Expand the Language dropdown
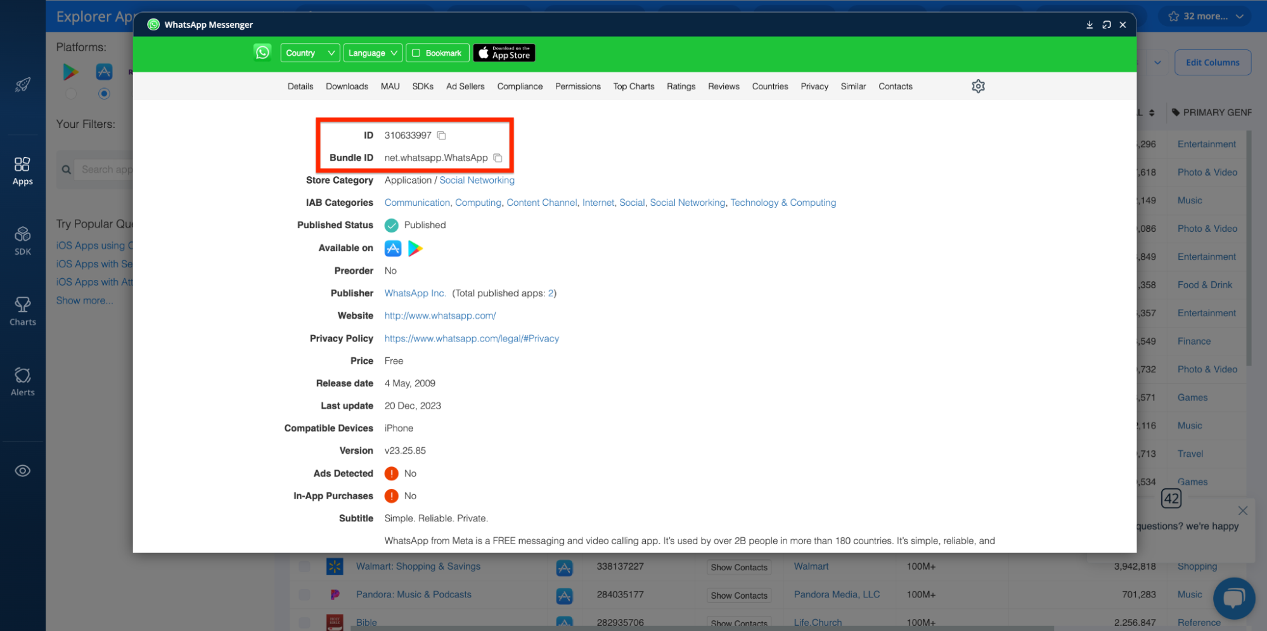This screenshot has height=631, width=1267. pyautogui.click(x=373, y=53)
